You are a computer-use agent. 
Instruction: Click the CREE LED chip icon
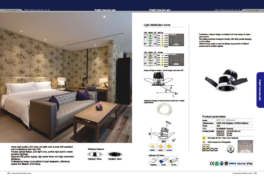pos(152,147)
